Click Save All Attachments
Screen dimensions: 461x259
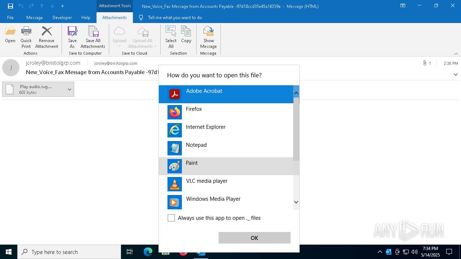[93, 37]
